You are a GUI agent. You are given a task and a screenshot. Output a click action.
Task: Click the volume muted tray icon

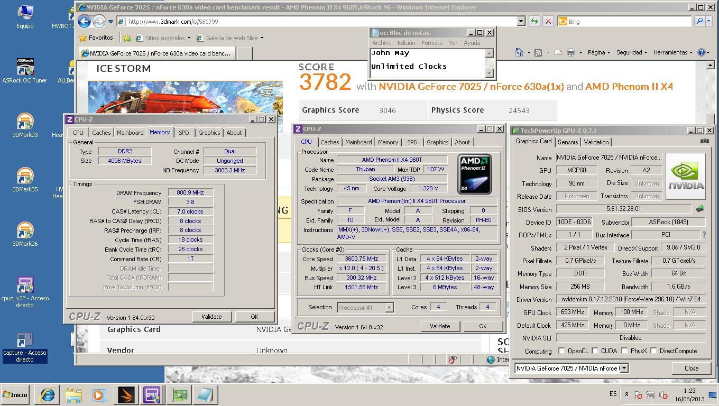(x=663, y=395)
